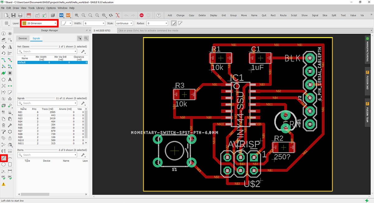
Task: Switch to the Devices tab
Action: coord(23,38)
